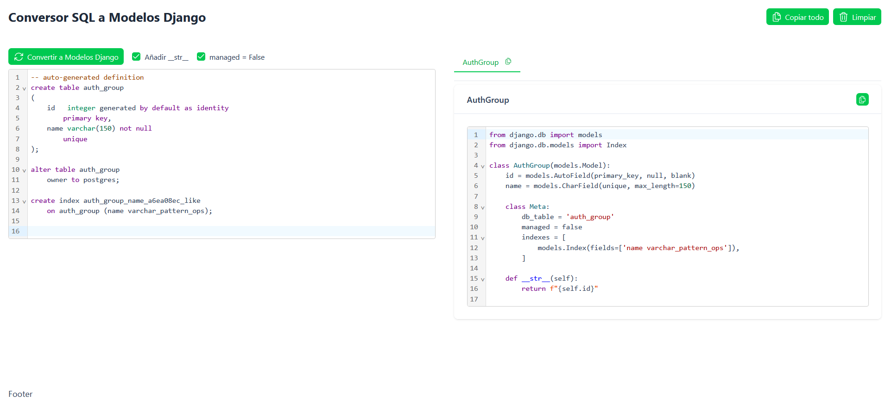Click the 'primary key,' SQL line
885x408 pixels.
pyautogui.click(x=87, y=118)
